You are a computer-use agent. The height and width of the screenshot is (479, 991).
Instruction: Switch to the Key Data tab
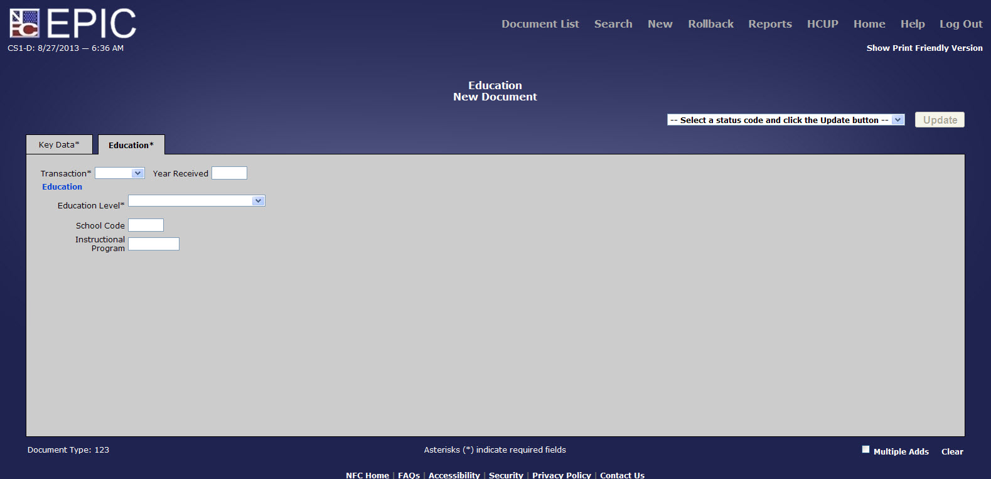tap(59, 144)
